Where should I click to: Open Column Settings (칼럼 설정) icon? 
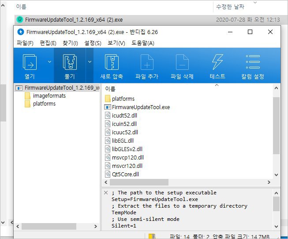tap(253, 63)
